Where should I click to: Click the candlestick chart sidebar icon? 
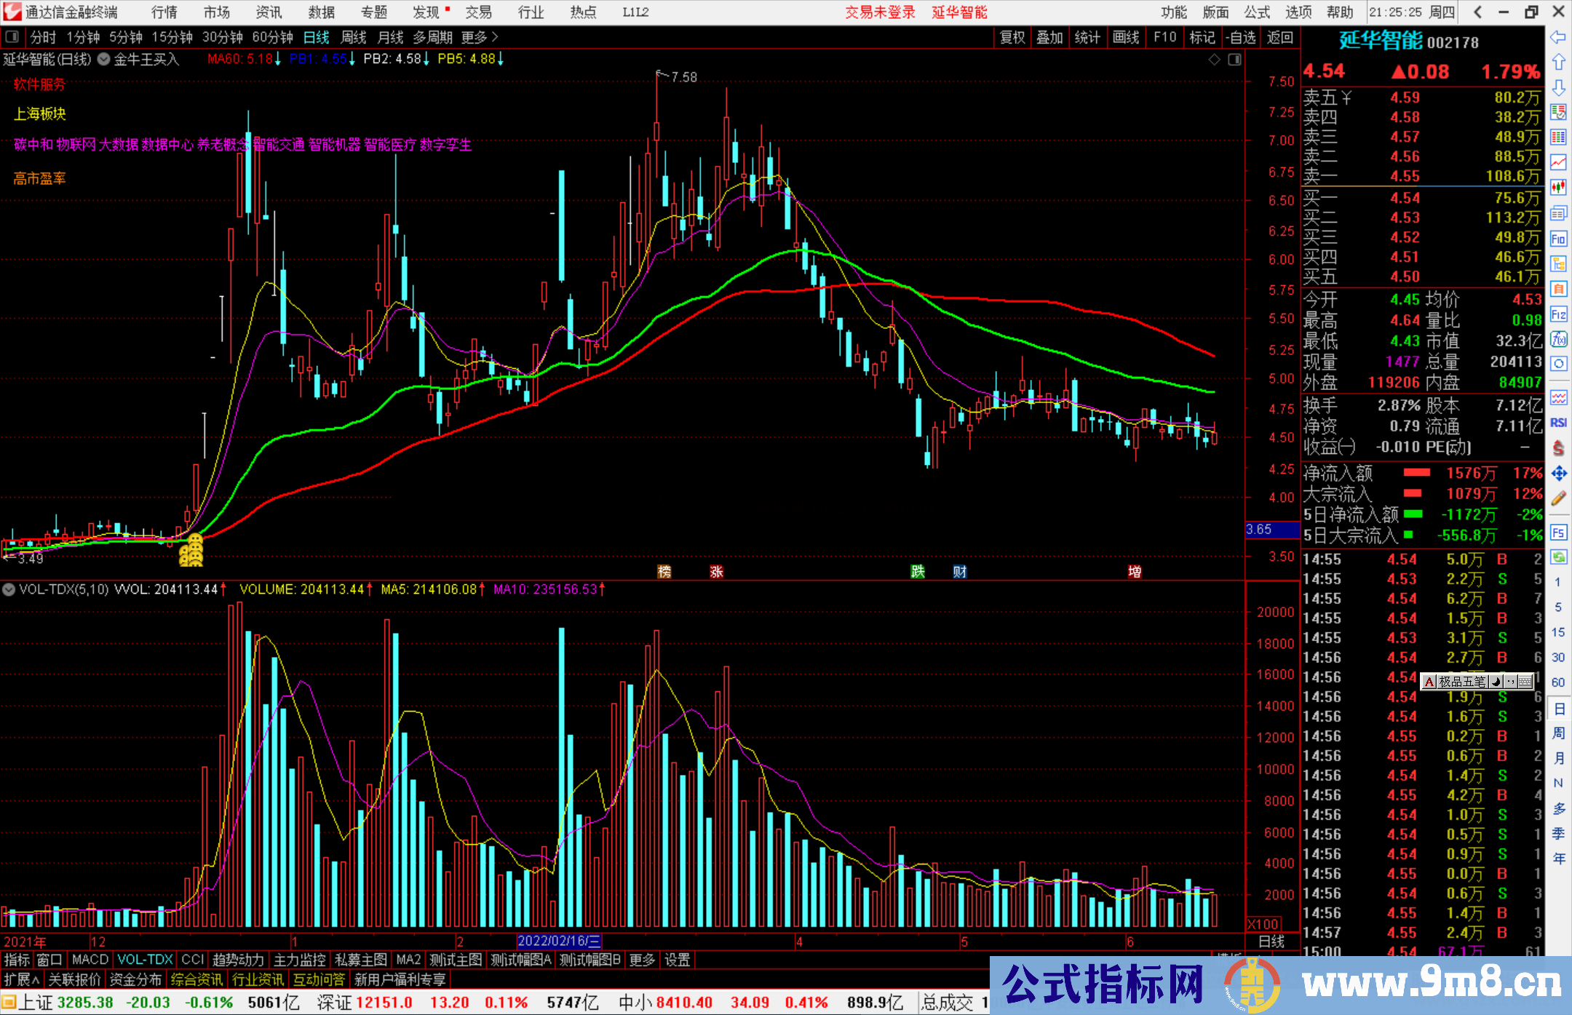point(1558,187)
